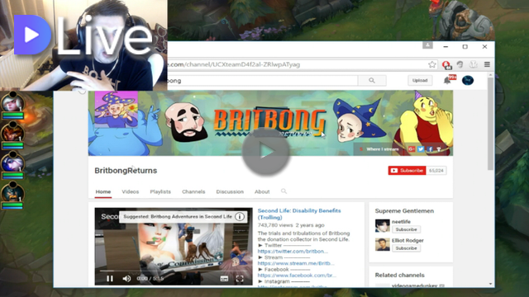Screen dimensions: 529x297
Task: Open the facebook.com/br link
Action: pos(297,276)
